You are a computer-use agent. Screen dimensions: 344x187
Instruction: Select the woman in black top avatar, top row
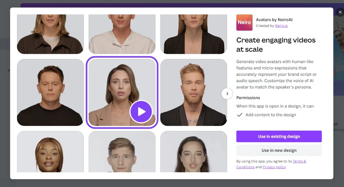click(x=194, y=34)
